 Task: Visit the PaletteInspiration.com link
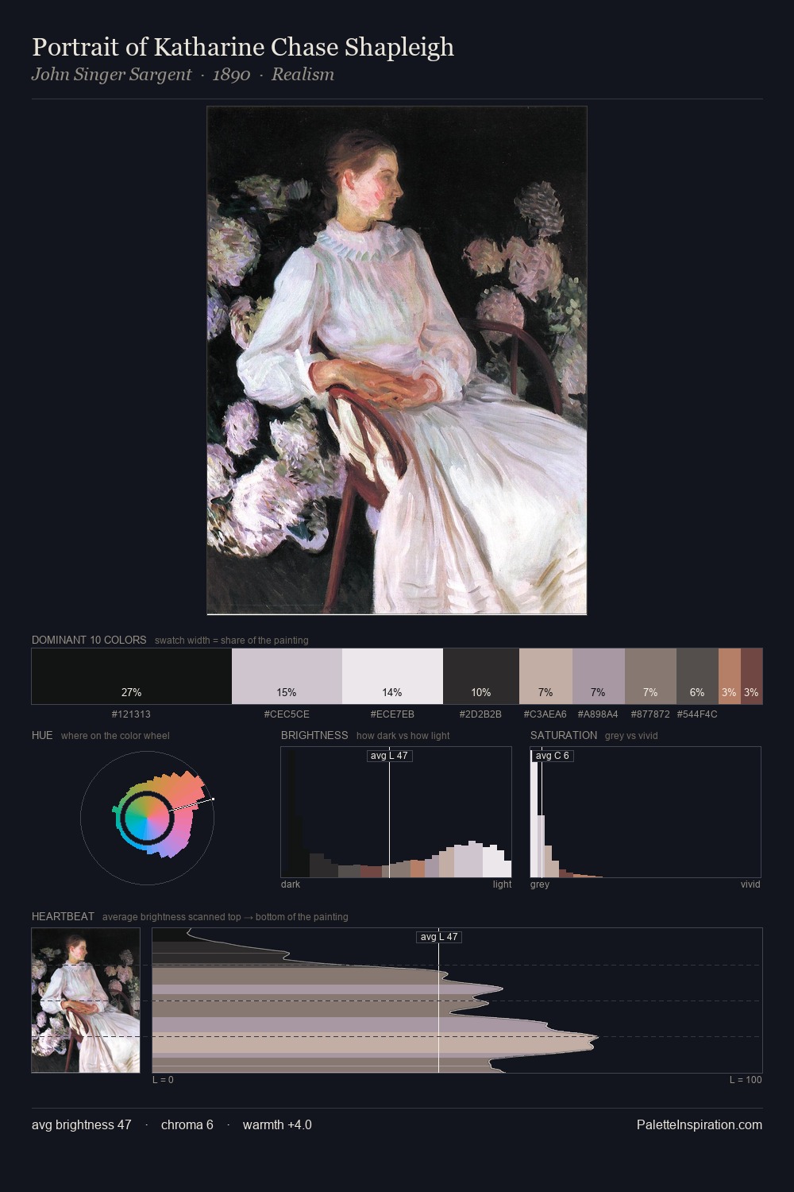coord(700,1124)
